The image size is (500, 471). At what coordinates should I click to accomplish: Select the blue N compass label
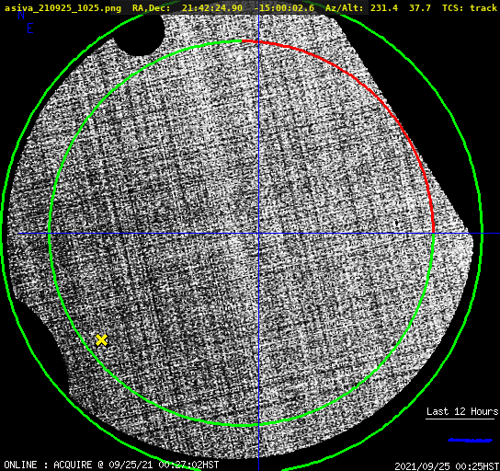pos(21,15)
